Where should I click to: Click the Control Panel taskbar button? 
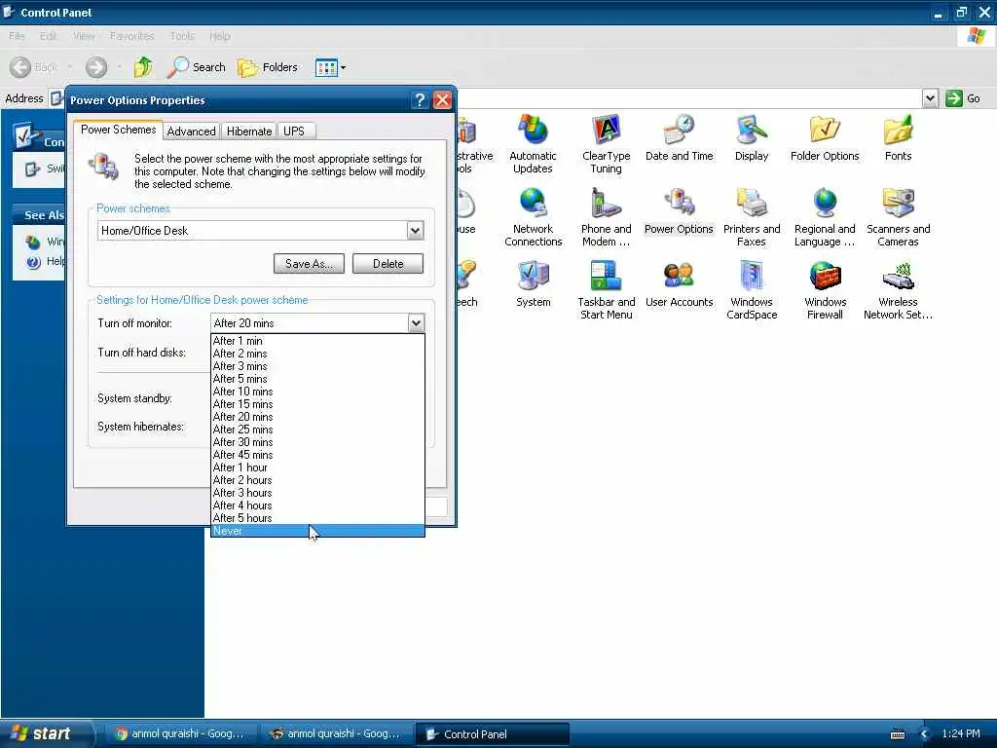[492, 734]
